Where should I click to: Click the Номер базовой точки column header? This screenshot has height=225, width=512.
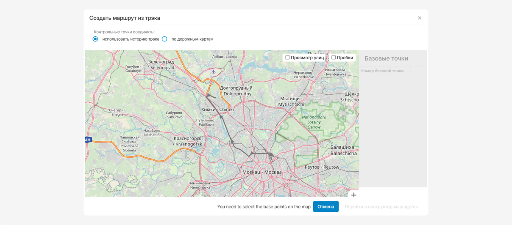pyautogui.click(x=382, y=71)
